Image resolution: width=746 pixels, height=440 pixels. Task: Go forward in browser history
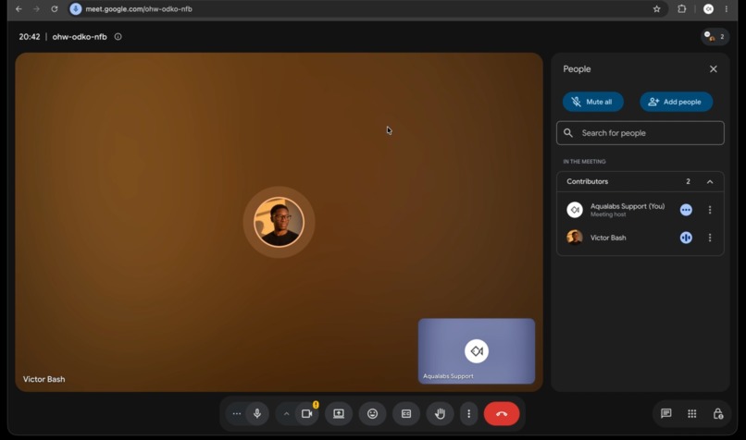pyautogui.click(x=37, y=9)
